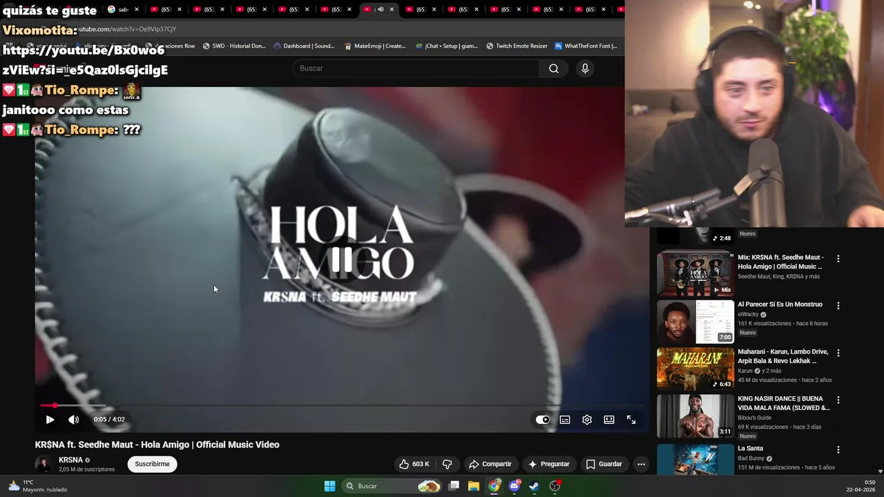Image resolution: width=884 pixels, height=497 pixels.
Task: Open the elWacky video thumbnail
Action: 695,322
